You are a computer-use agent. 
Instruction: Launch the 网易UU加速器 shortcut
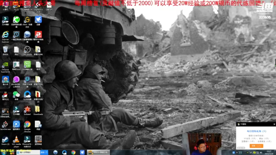pos(27,82)
